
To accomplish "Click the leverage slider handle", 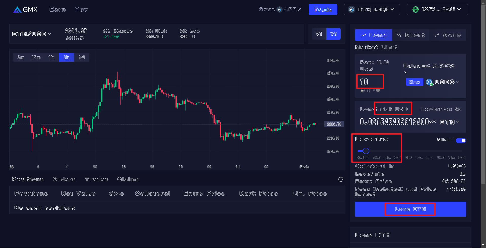I will click(x=366, y=151).
